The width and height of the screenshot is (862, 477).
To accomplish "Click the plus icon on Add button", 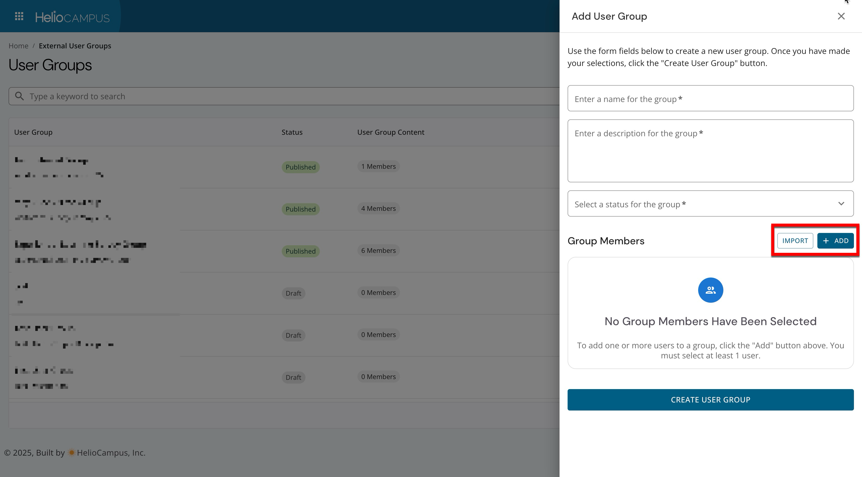I will coord(826,241).
